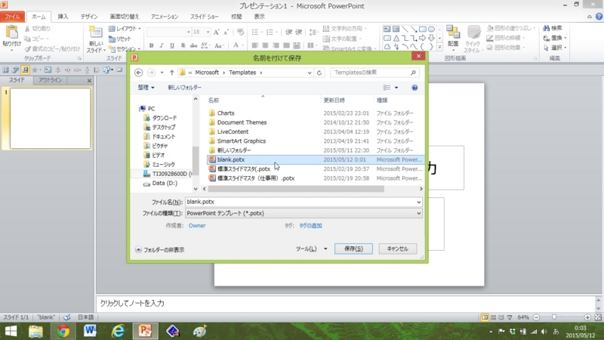The width and height of the screenshot is (604, 340).
Task: Open dialog help with the question mark icon
Action: (x=414, y=88)
